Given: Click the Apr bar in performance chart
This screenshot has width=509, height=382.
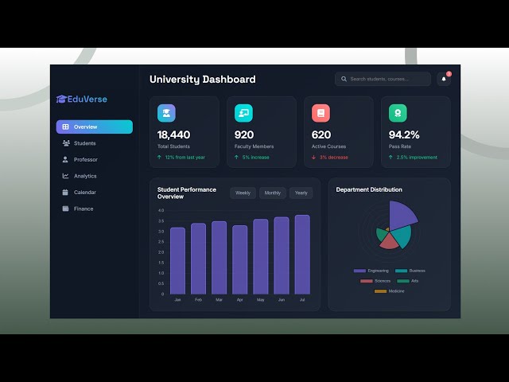Looking at the screenshot, I should click(240, 259).
